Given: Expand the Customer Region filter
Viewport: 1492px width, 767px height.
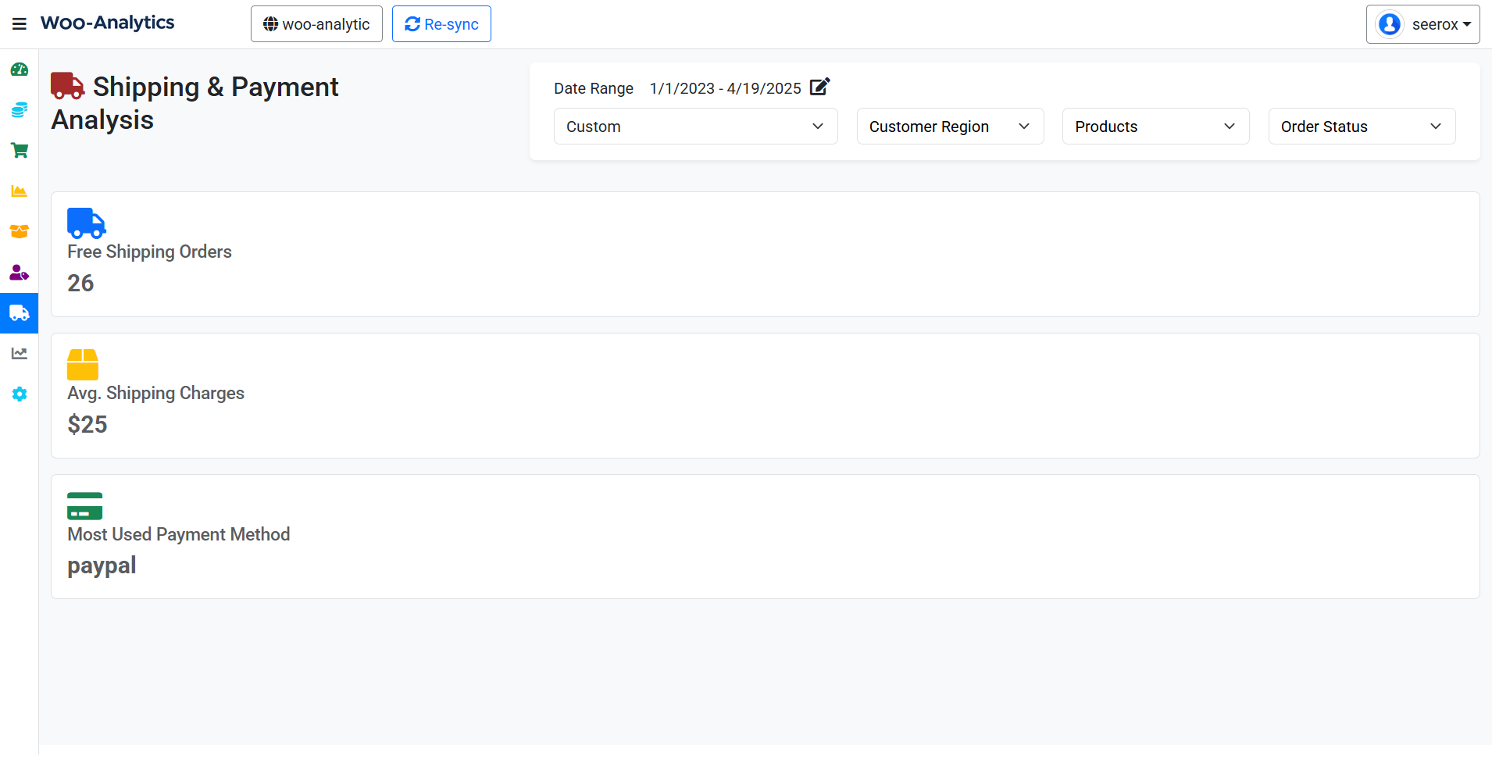Looking at the screenshot, I should tap(949, 126).
